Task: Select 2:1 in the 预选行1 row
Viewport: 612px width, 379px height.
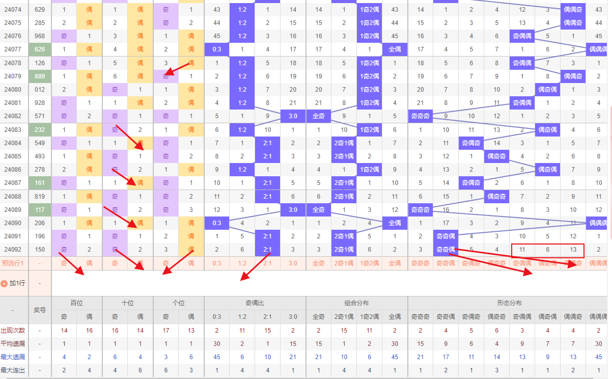Action: [267, 263]
